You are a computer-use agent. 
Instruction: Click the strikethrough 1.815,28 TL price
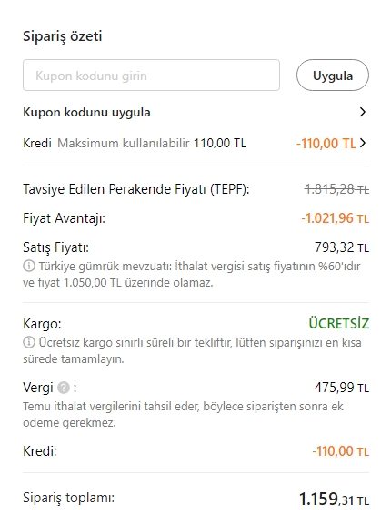point(336,189)
